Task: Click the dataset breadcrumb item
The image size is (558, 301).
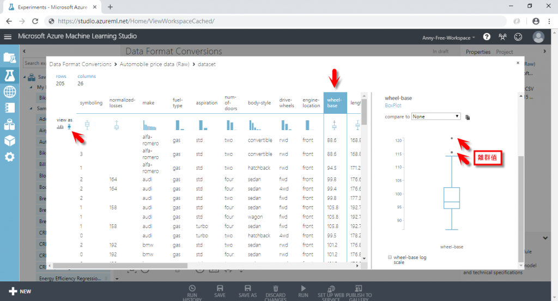Action: pyautogui.click(x=207, y=64)
